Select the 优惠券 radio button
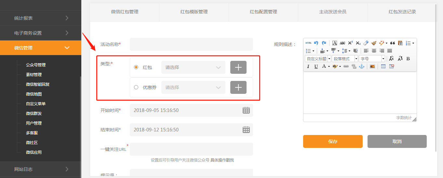Screen dimensions: 443x178 (x=136, y=87)
